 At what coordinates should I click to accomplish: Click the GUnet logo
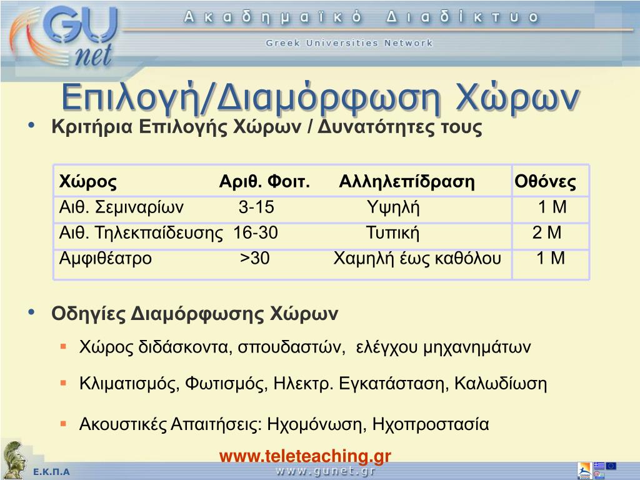[x=64, y=37]
